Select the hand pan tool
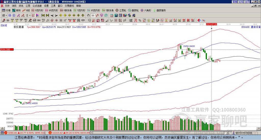 [x=88, y=16]
